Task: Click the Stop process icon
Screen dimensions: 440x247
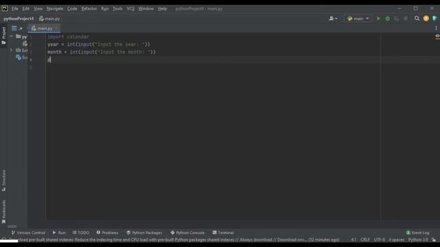Action: click(406, 19)
